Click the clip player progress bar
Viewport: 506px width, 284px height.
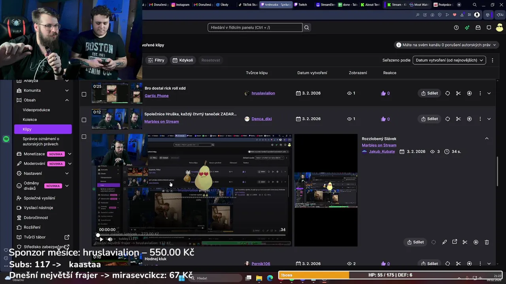click(x=192, y=235)
